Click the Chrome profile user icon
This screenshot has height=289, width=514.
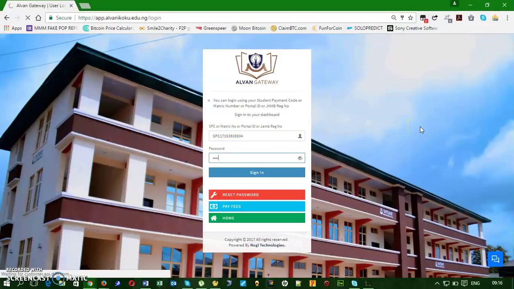[455, 4]
